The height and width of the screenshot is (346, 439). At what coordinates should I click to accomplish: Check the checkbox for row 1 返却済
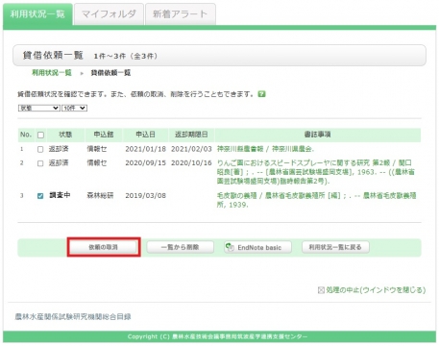(x=40, y=149)
